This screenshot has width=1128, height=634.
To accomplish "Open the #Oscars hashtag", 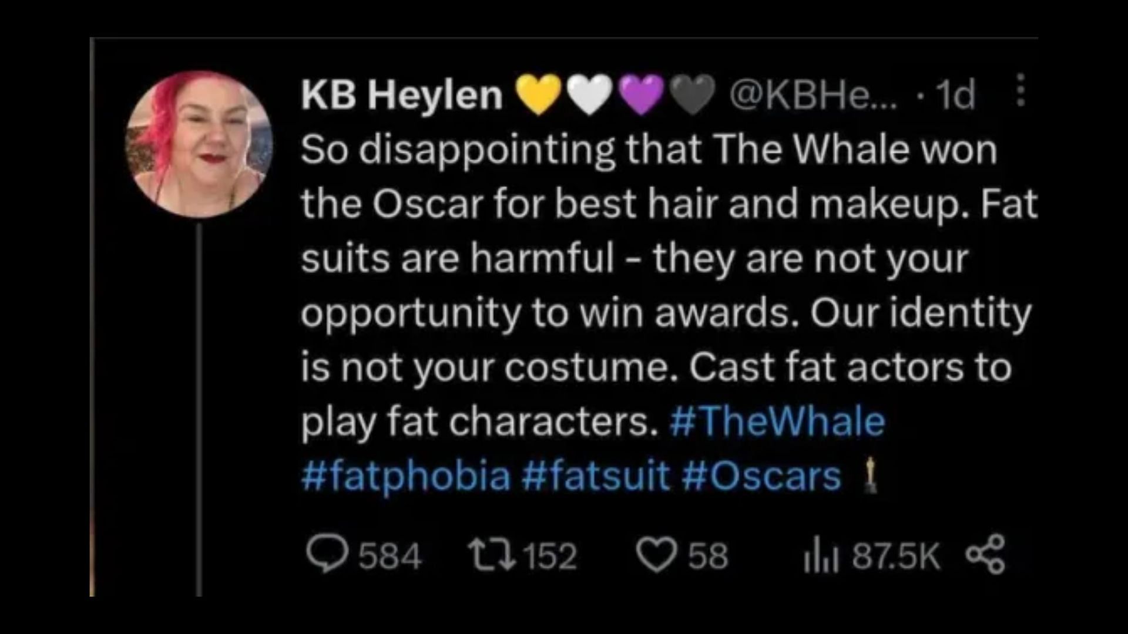I will 761,475.
